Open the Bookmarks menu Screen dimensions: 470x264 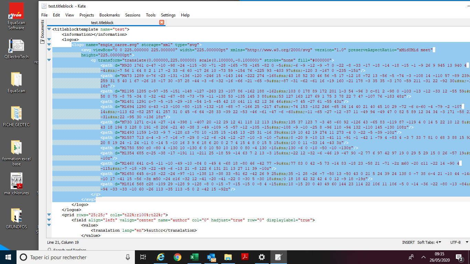tap(109, 15)
